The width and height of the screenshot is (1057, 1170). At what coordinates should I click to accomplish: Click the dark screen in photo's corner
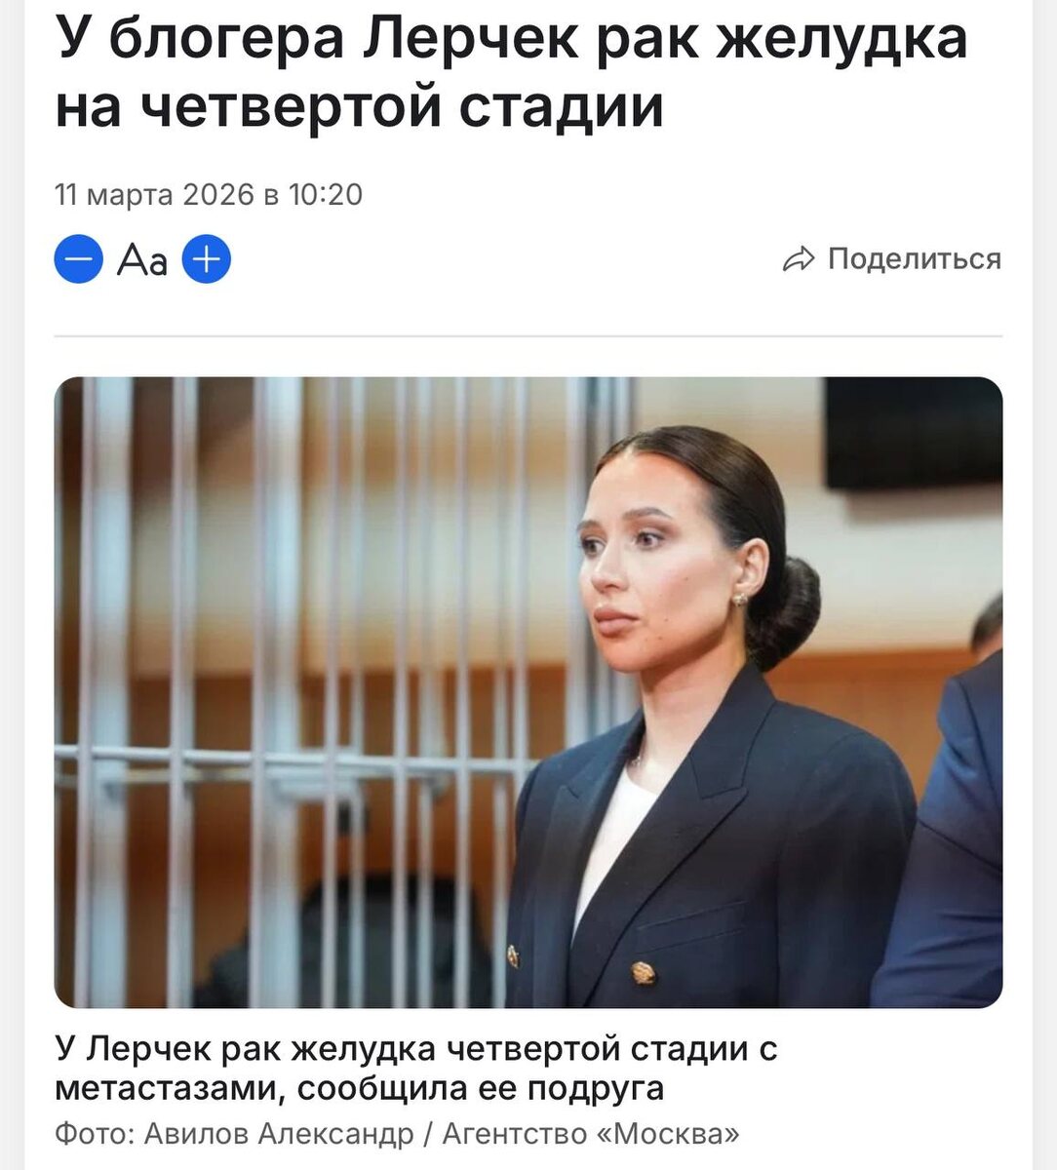(x=913, y=433)
